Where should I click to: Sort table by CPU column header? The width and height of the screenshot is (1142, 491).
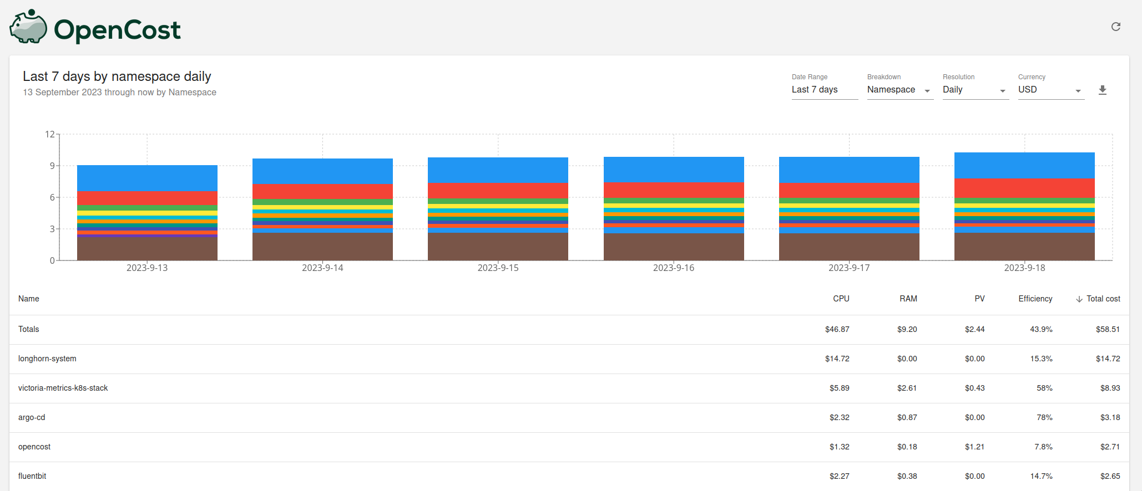pos(841,299)
